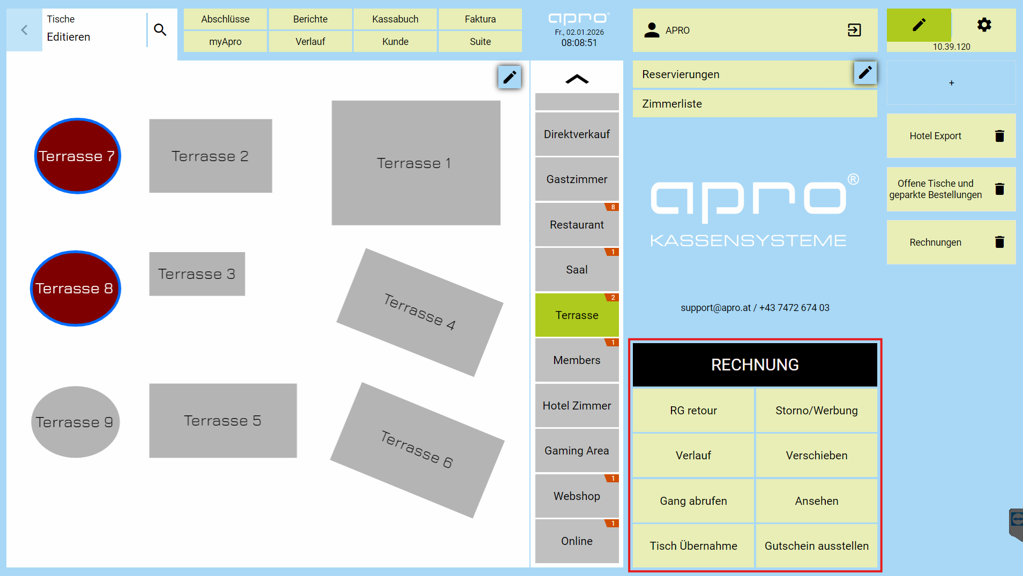Open Zimmerliste
Viewport: 1023px width, 576px height.
click(755, 104)
